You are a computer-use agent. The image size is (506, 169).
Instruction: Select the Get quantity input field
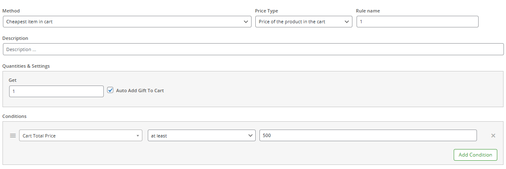pyautogui.click(x=56, y=91)
